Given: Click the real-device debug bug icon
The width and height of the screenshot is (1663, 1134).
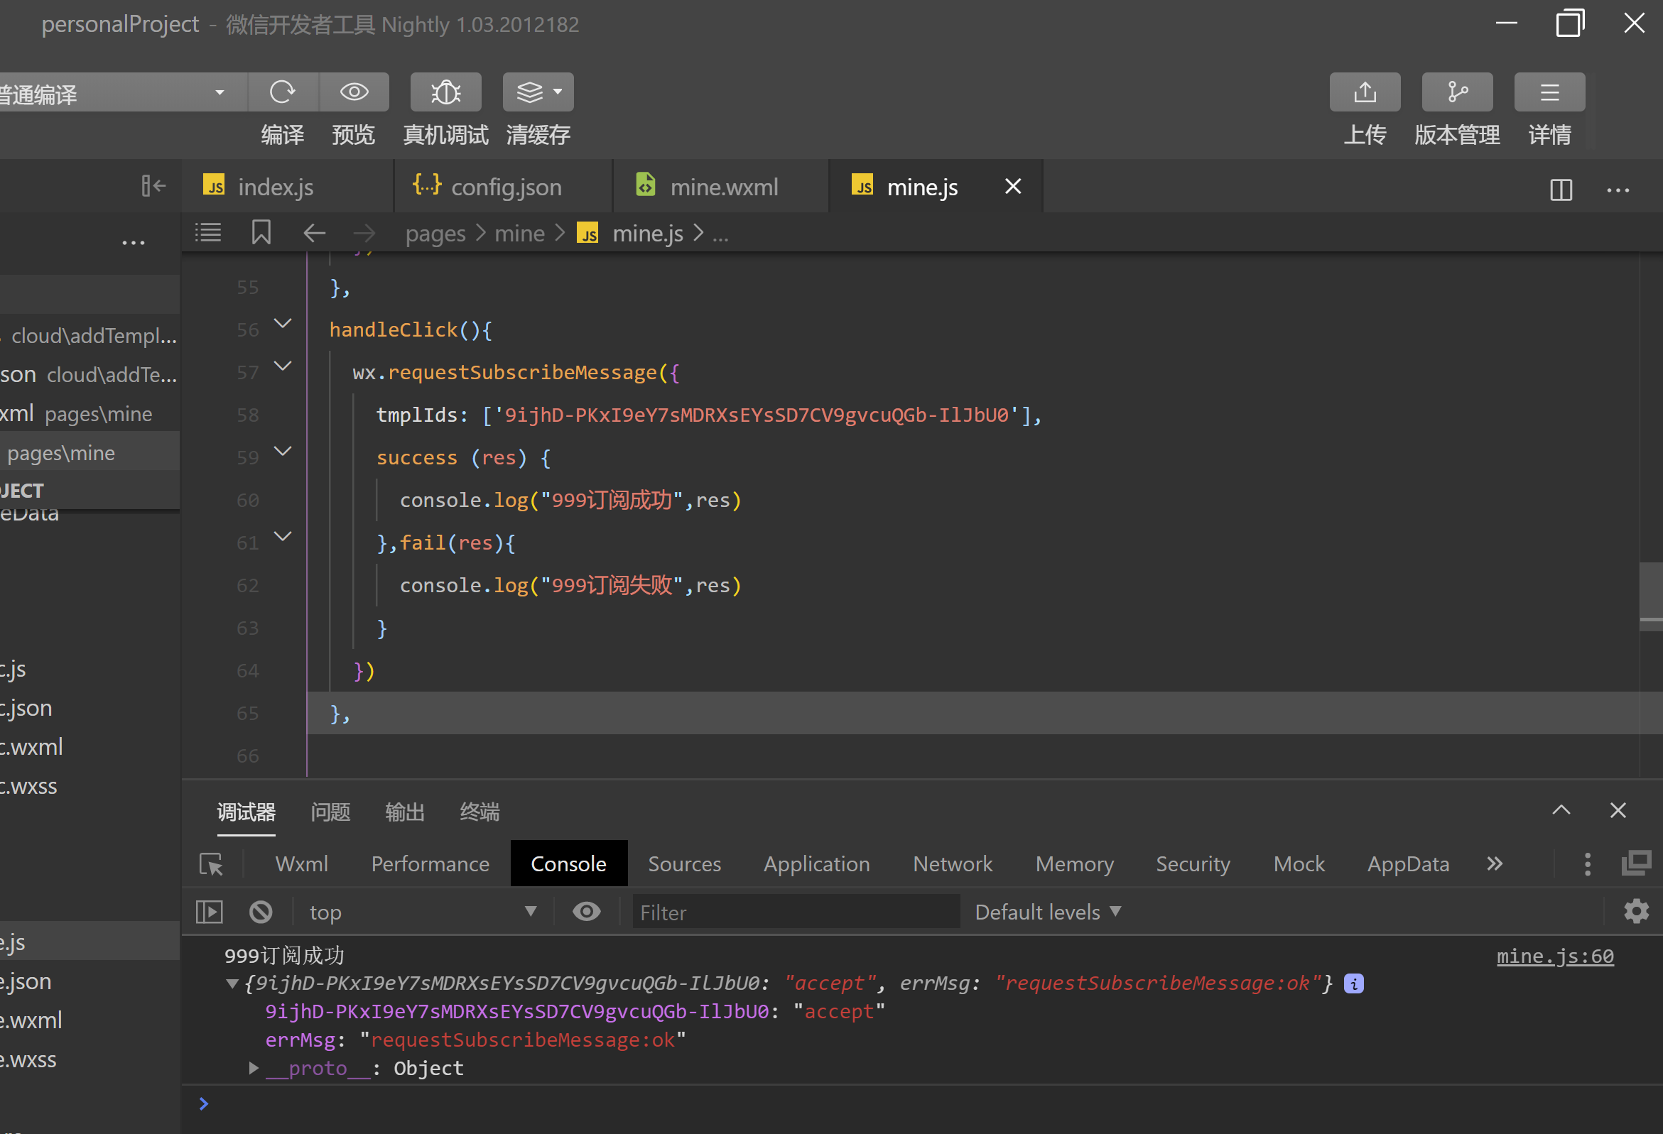Looking at the screenshot, I should click(445, 92).
